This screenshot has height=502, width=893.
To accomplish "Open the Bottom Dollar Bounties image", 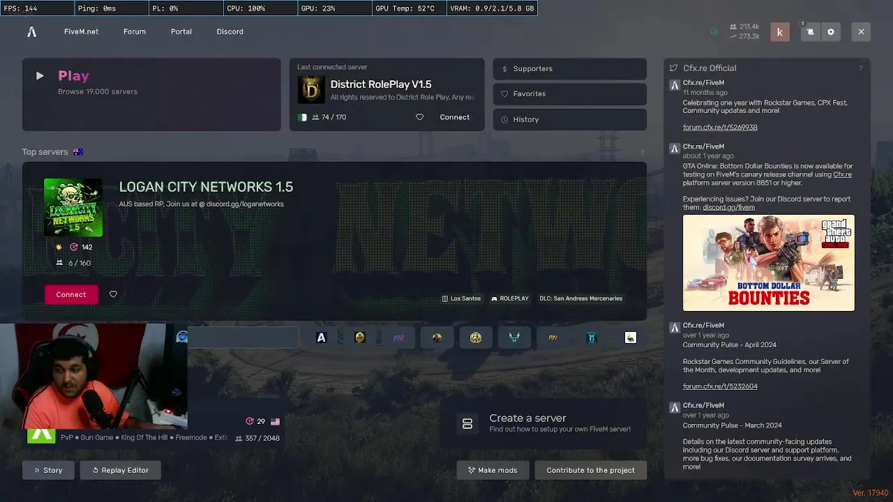I will pyautogui.click(x=768, y=263).
